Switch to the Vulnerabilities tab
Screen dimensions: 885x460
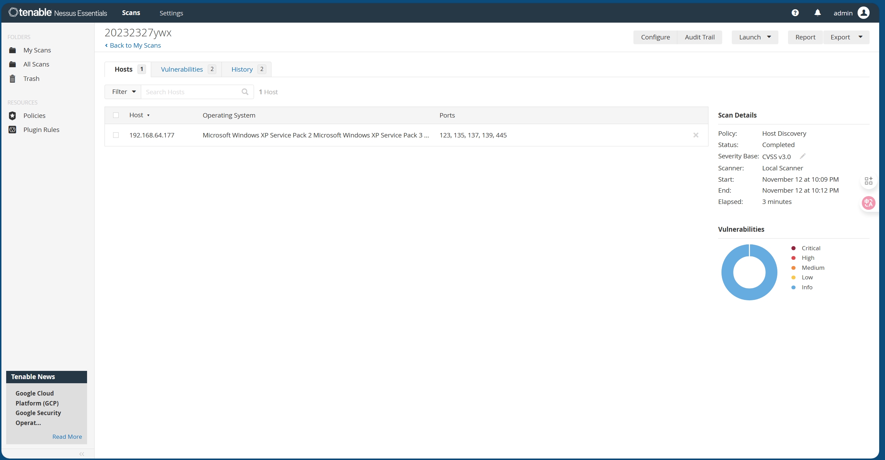[182, 69]
